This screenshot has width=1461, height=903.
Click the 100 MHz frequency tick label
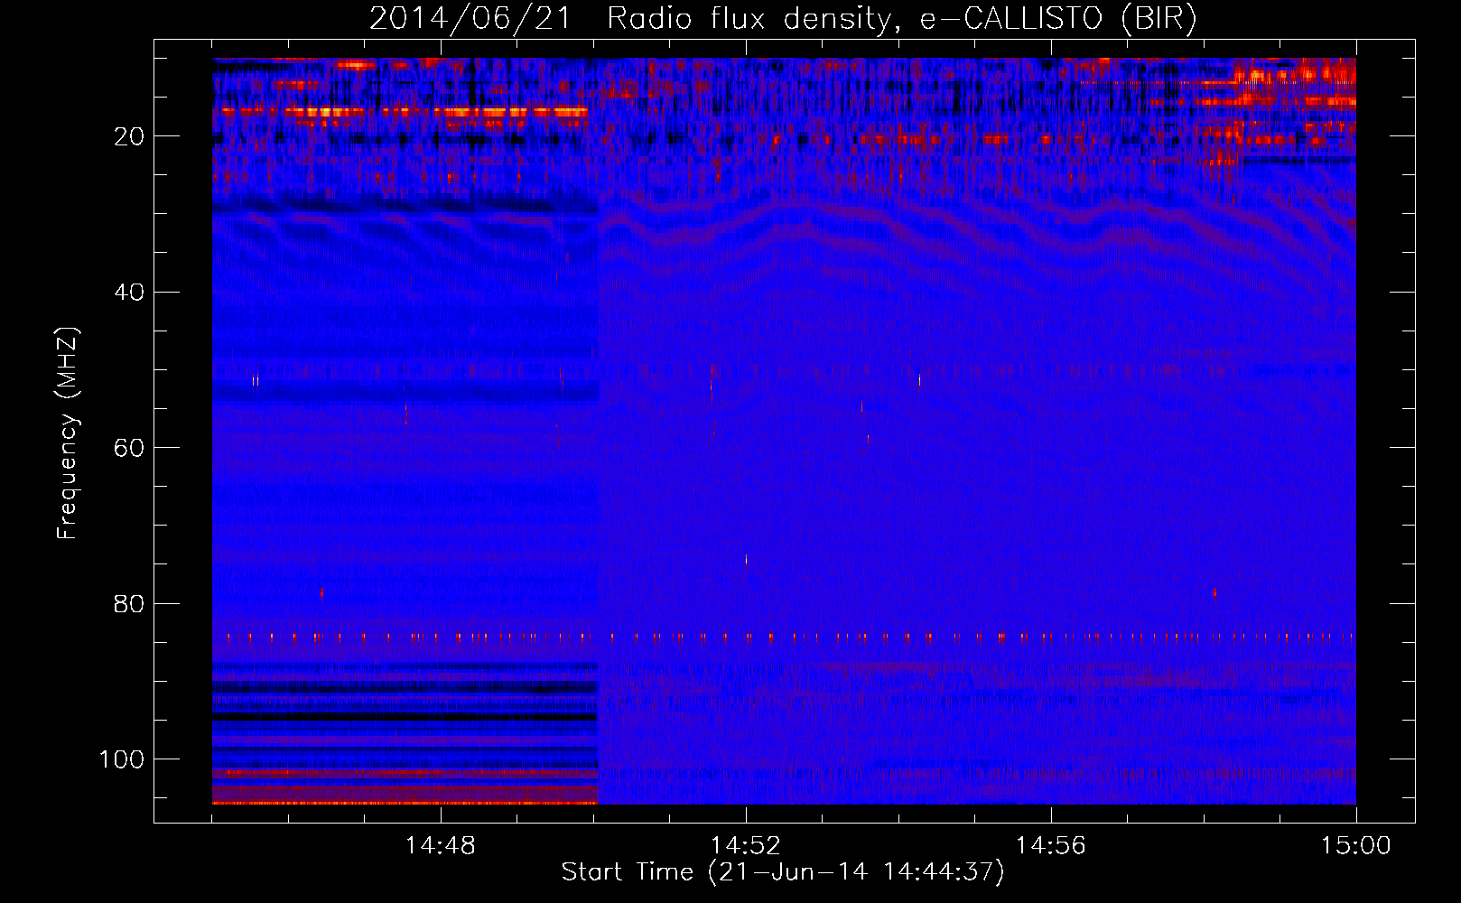(122, 759)
